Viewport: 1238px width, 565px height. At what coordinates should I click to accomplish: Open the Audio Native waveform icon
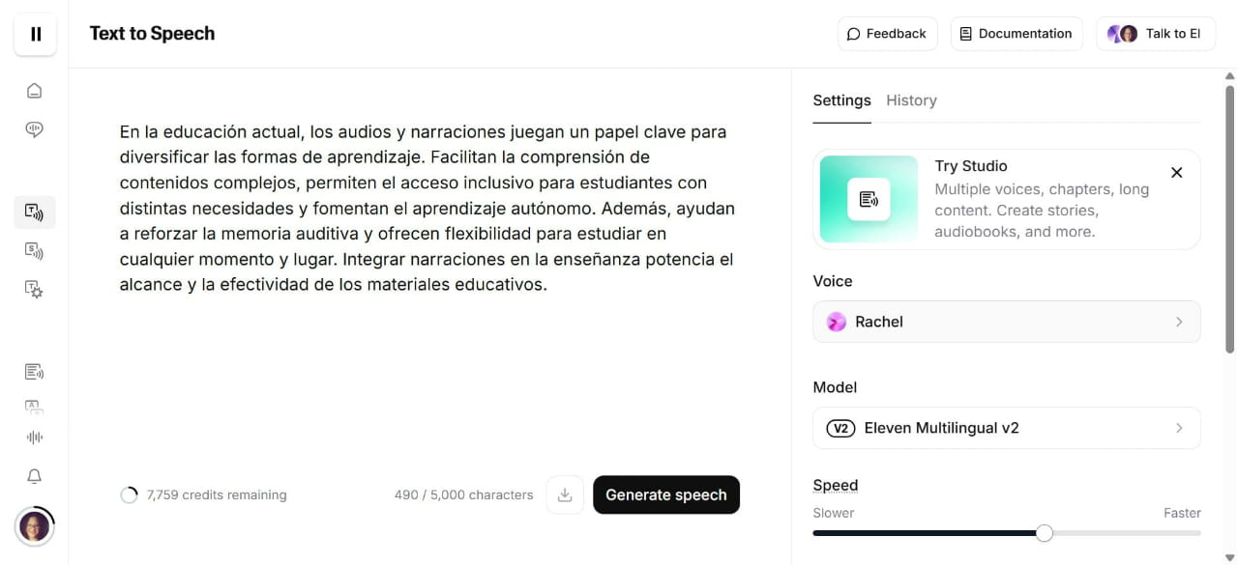(34, 437)
